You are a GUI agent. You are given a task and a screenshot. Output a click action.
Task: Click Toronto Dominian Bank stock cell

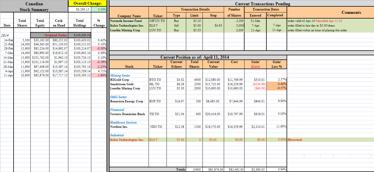coord(129,114)
